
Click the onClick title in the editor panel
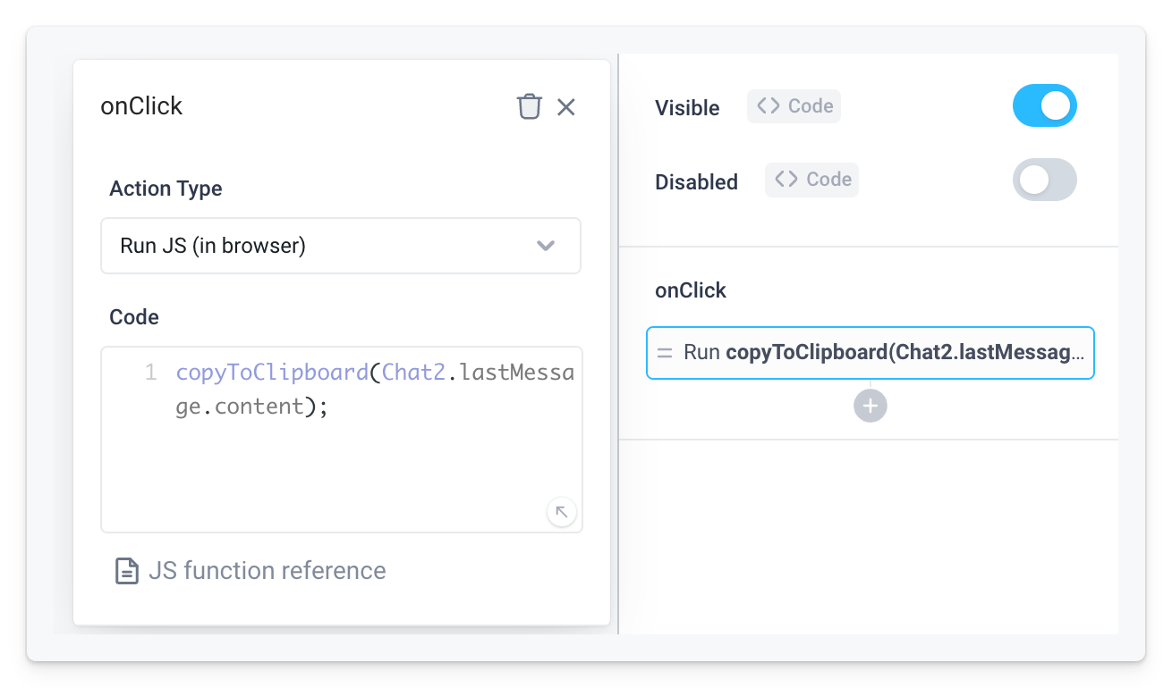pos(140,105)
